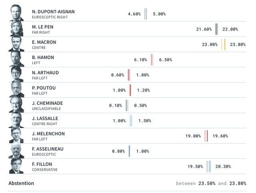Click N. Arthaud's portrait photo
This screenshot has height=193, width=256.
click(16, 75)
